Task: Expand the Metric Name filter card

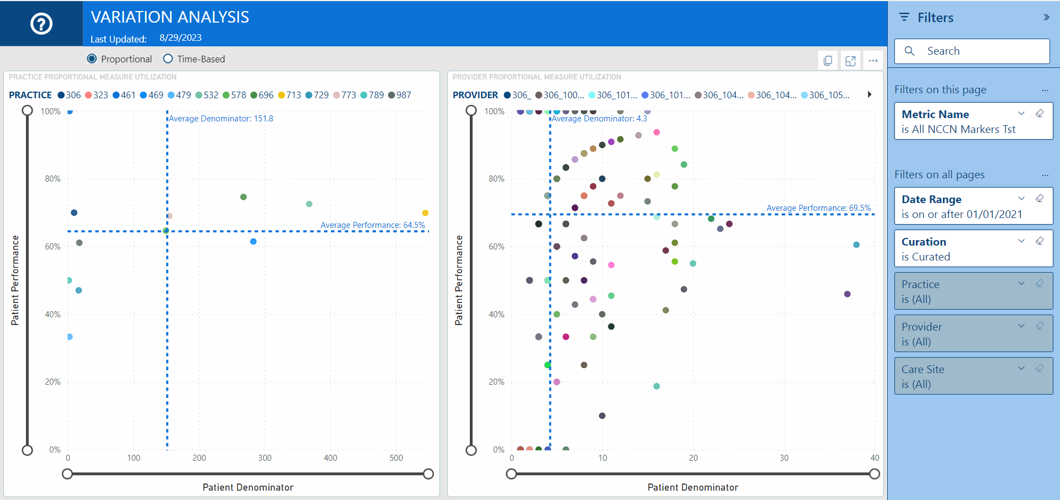Action: [x=1021, y=114]
